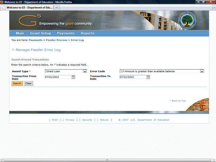Open the Main menu
Screen dimensions: 216x162
click(20, 33)
